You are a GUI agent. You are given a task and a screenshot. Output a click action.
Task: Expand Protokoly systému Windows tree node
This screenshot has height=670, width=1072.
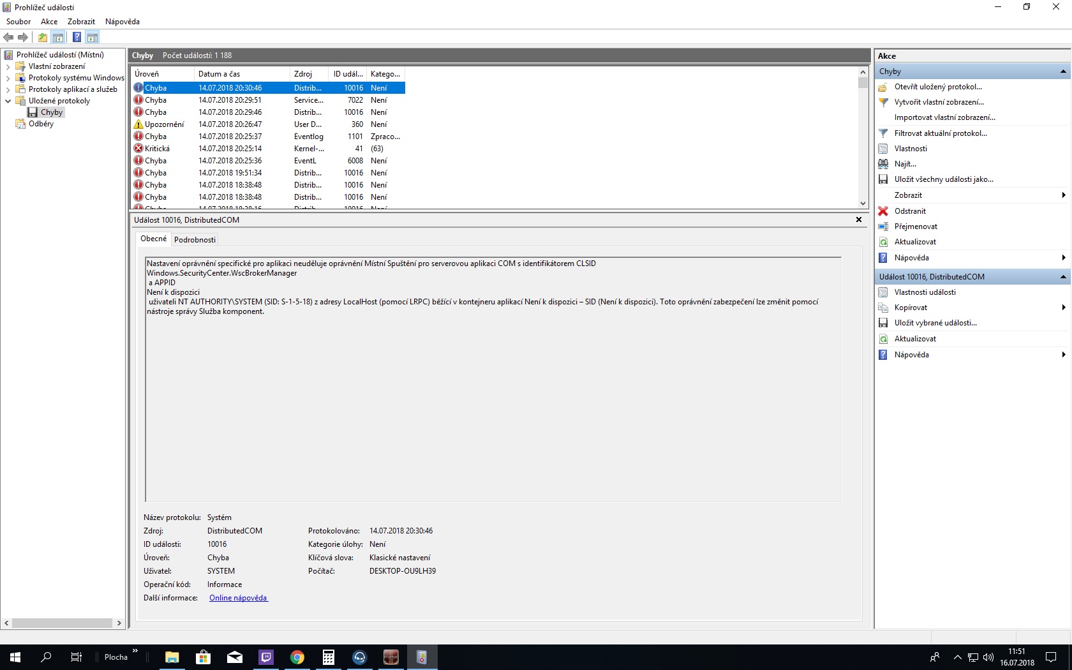click(x=8, y=78)
